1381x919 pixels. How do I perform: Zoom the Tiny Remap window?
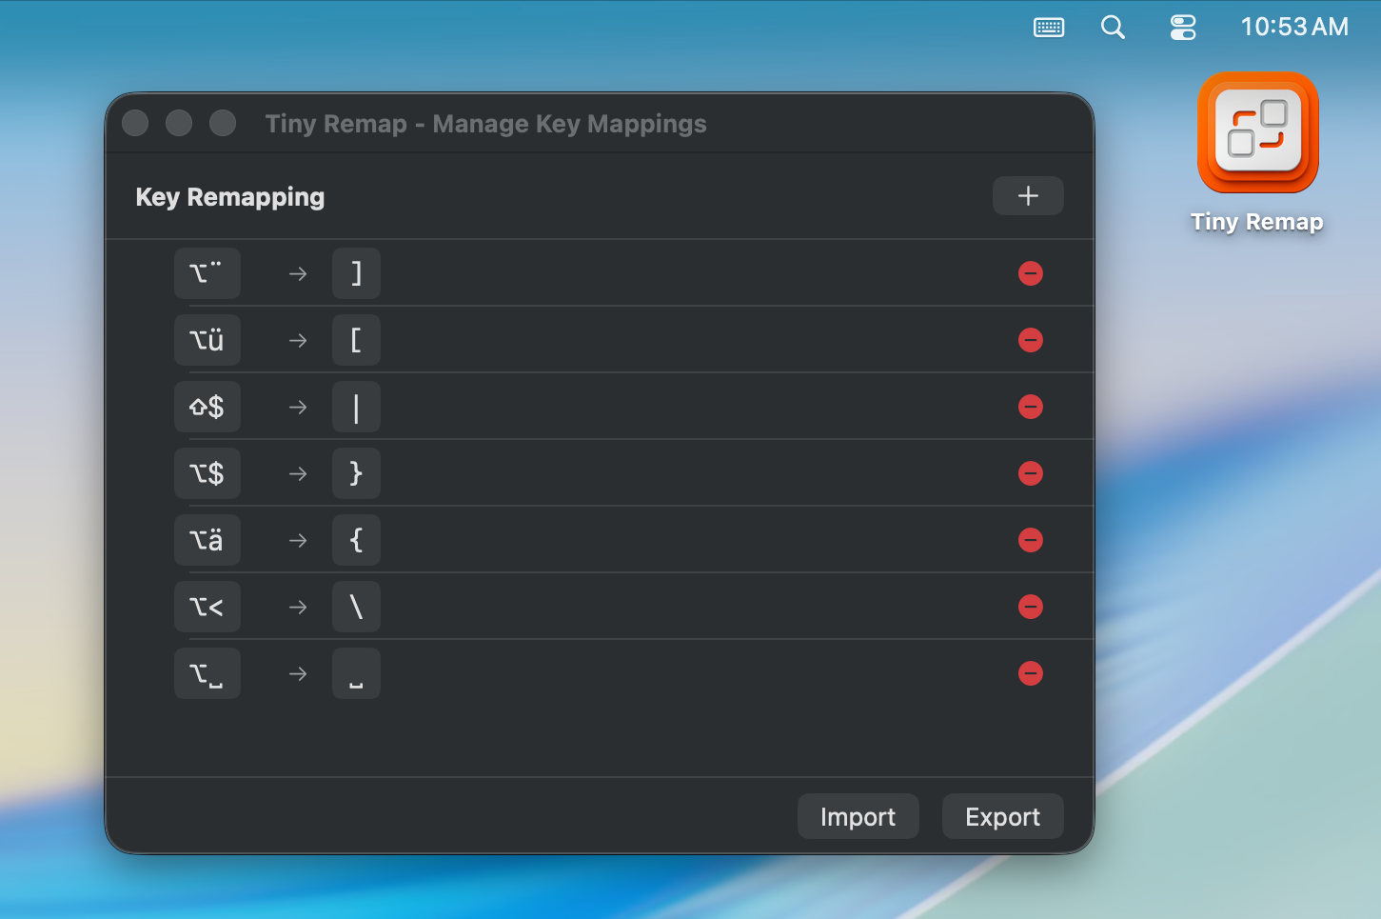click(223, 123)
